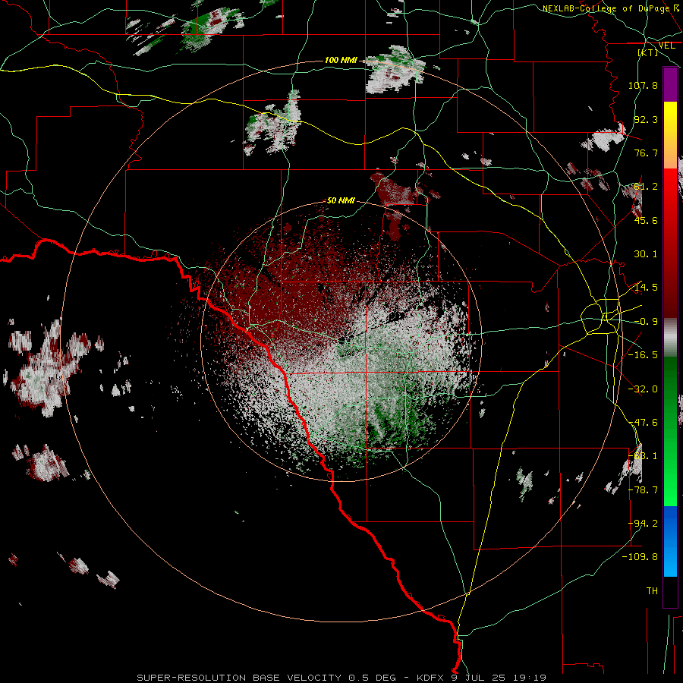Click the purple segment of the color bar
This screenshot has width=683, height=683.
point(670,84)
